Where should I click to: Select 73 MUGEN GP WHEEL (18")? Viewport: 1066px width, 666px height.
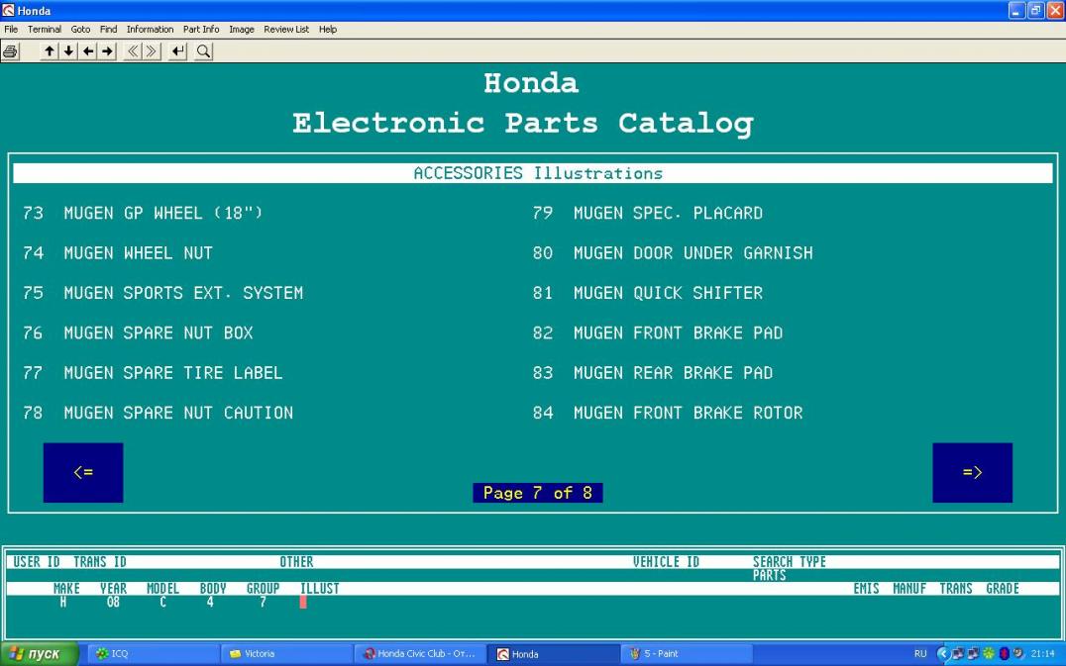pos(142,213)
